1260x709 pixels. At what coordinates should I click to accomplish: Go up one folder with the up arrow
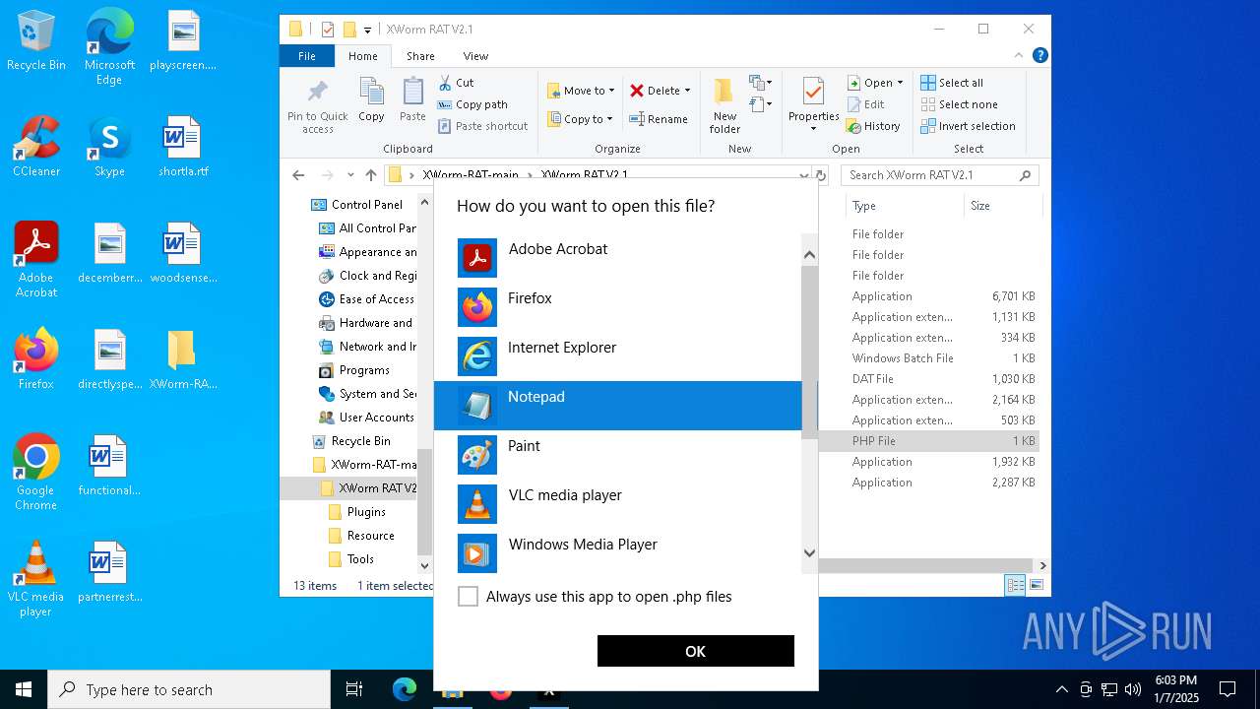point(371,175)
